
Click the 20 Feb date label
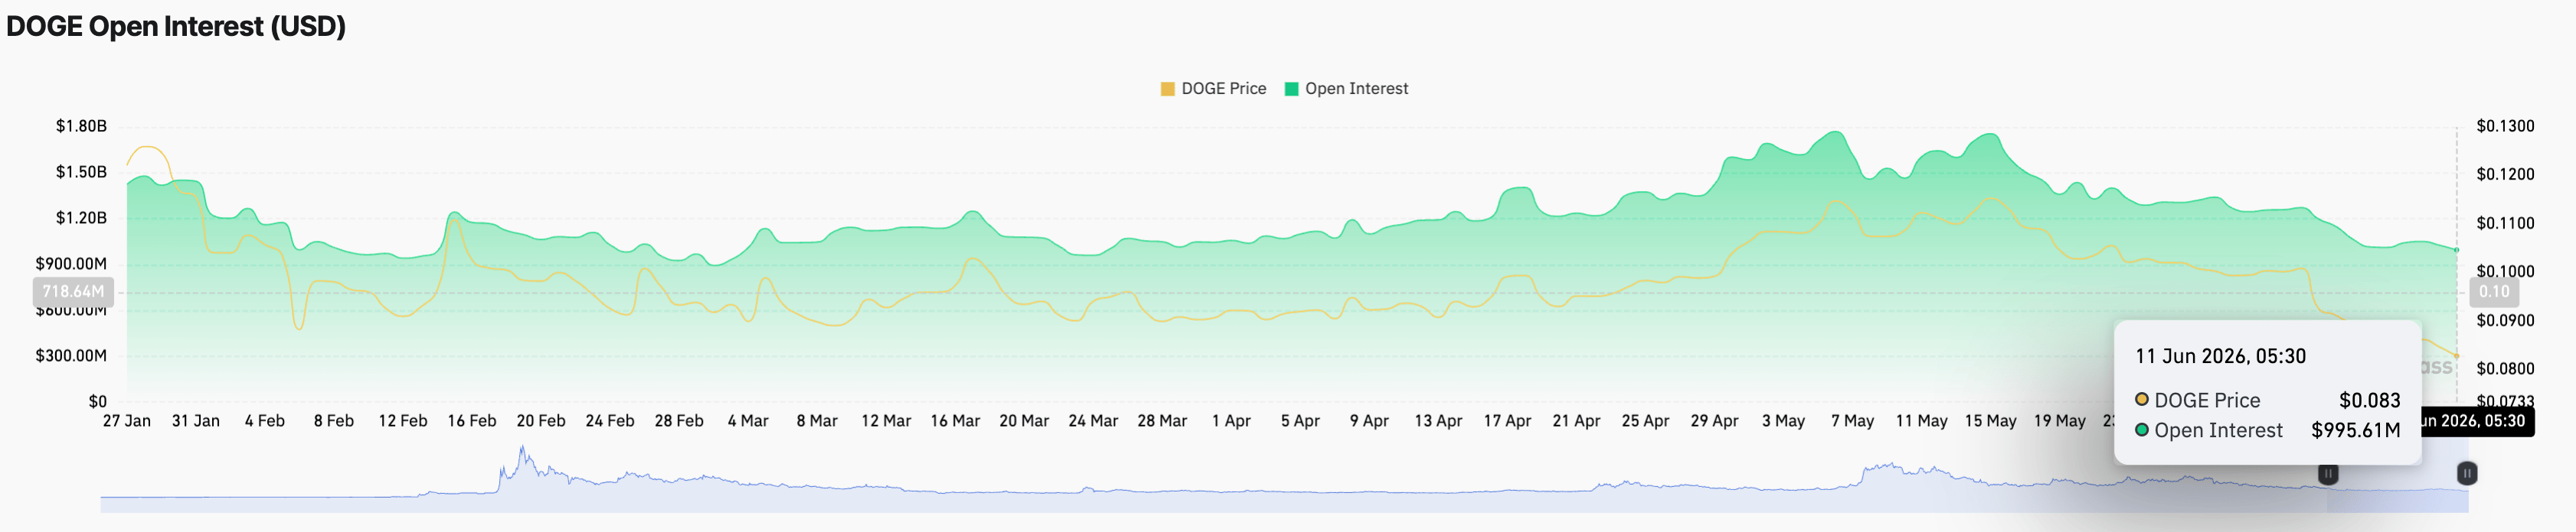(541, 421)
